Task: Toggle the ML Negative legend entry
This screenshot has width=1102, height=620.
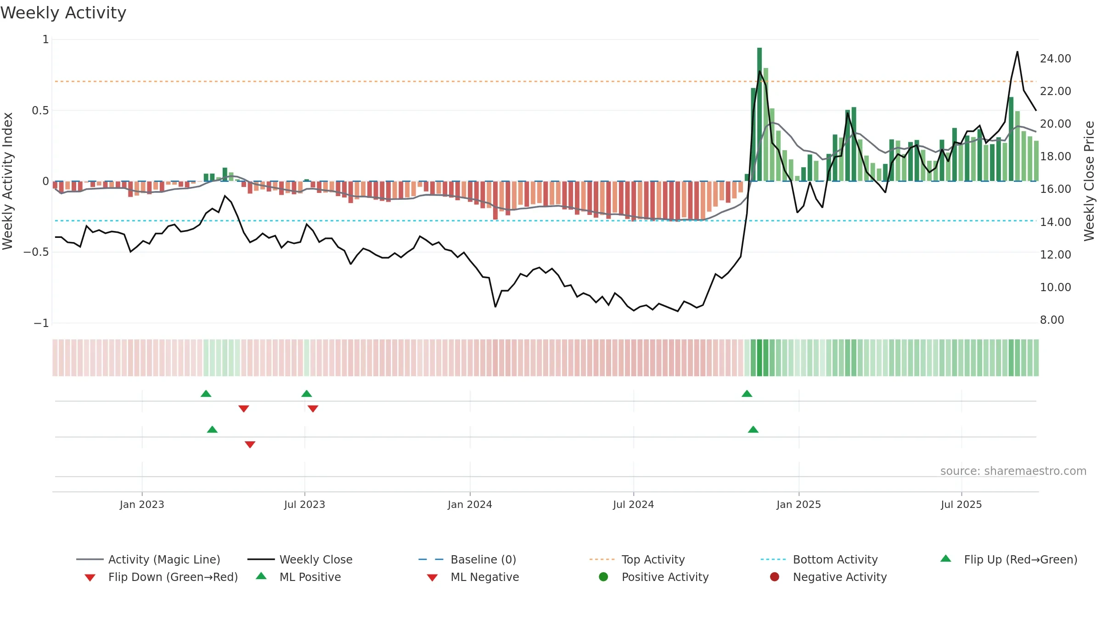Action: [x=473, y=577]
